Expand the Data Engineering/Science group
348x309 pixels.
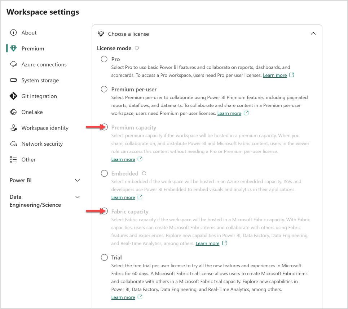point(77,197)
